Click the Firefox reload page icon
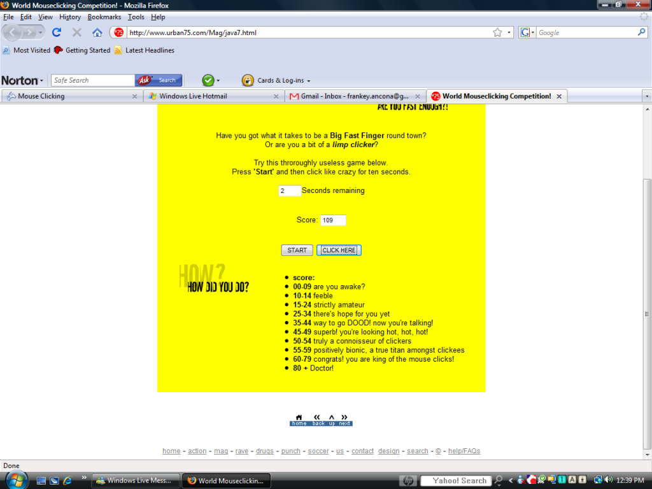This screenshot has width=652, height=489. click(57, 32)
